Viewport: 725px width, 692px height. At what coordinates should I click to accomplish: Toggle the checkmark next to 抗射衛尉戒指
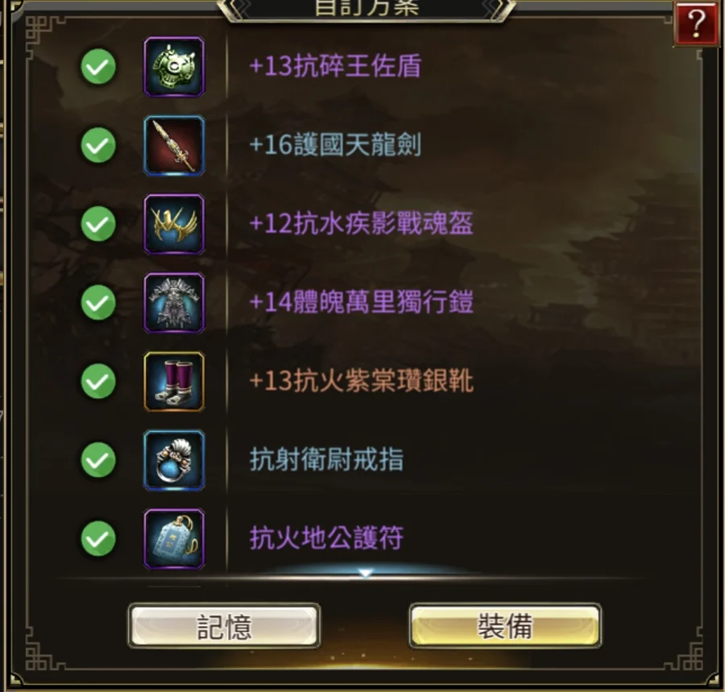(98, 459)
